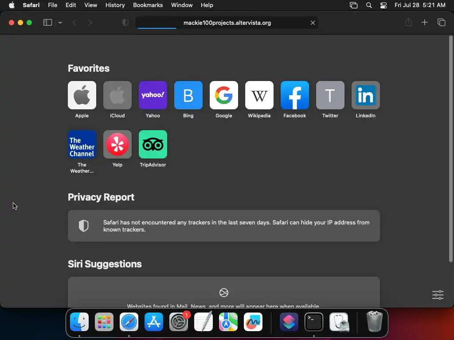The height and width of the screenshot is (340, 454).
Task: Open Control Center in menu bar
Action: (384, 5)
